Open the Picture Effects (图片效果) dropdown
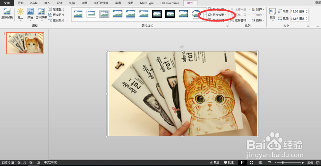The image size is (321, 166). coord(217,15)
